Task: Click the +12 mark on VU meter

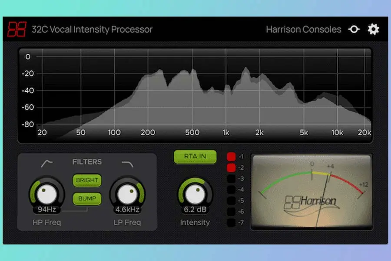Action: 364,184
